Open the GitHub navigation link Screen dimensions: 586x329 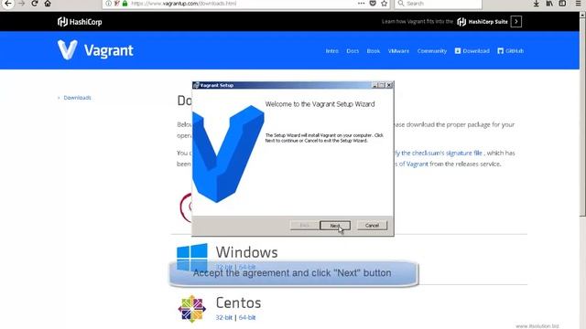(x=511, y=51)
